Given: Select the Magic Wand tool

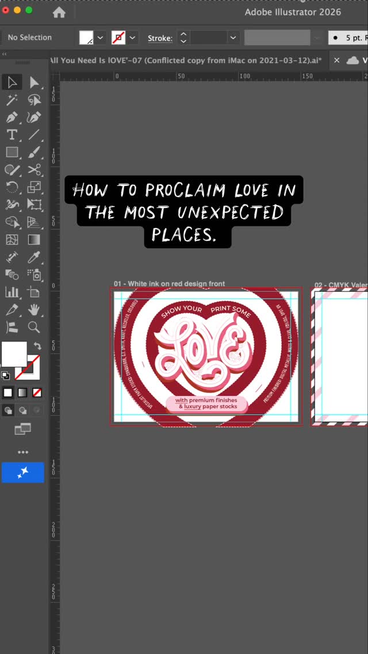Looking at the screenshot, I should click(x=11, y=100).
